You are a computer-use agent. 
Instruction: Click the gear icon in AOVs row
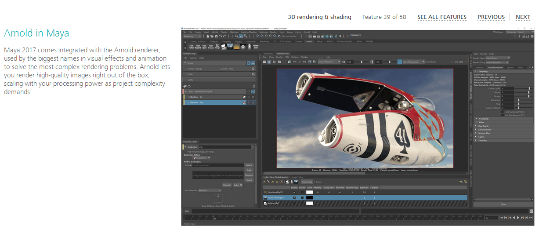[253, 74]
